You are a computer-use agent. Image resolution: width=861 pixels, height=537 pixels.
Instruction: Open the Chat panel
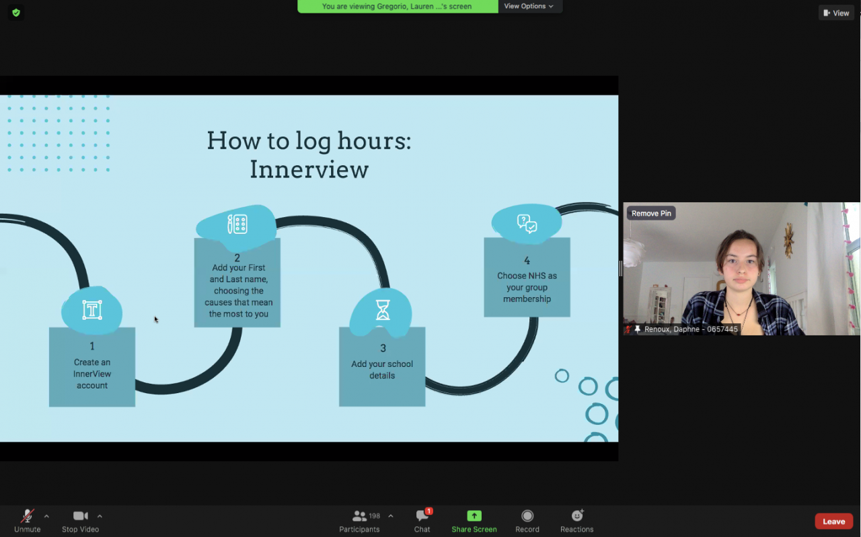pyautogui.click(x=422, y=521)
